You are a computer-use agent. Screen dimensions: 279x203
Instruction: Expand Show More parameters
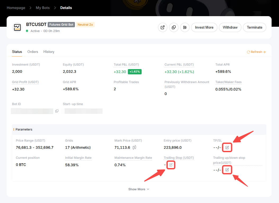click(139, 189)
